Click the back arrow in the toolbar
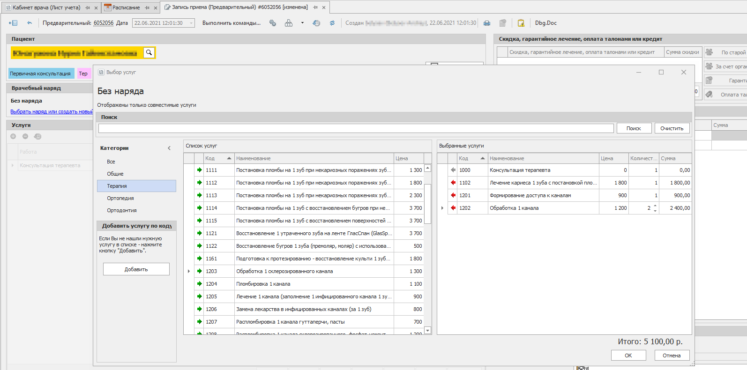 (x=30, y=23)
